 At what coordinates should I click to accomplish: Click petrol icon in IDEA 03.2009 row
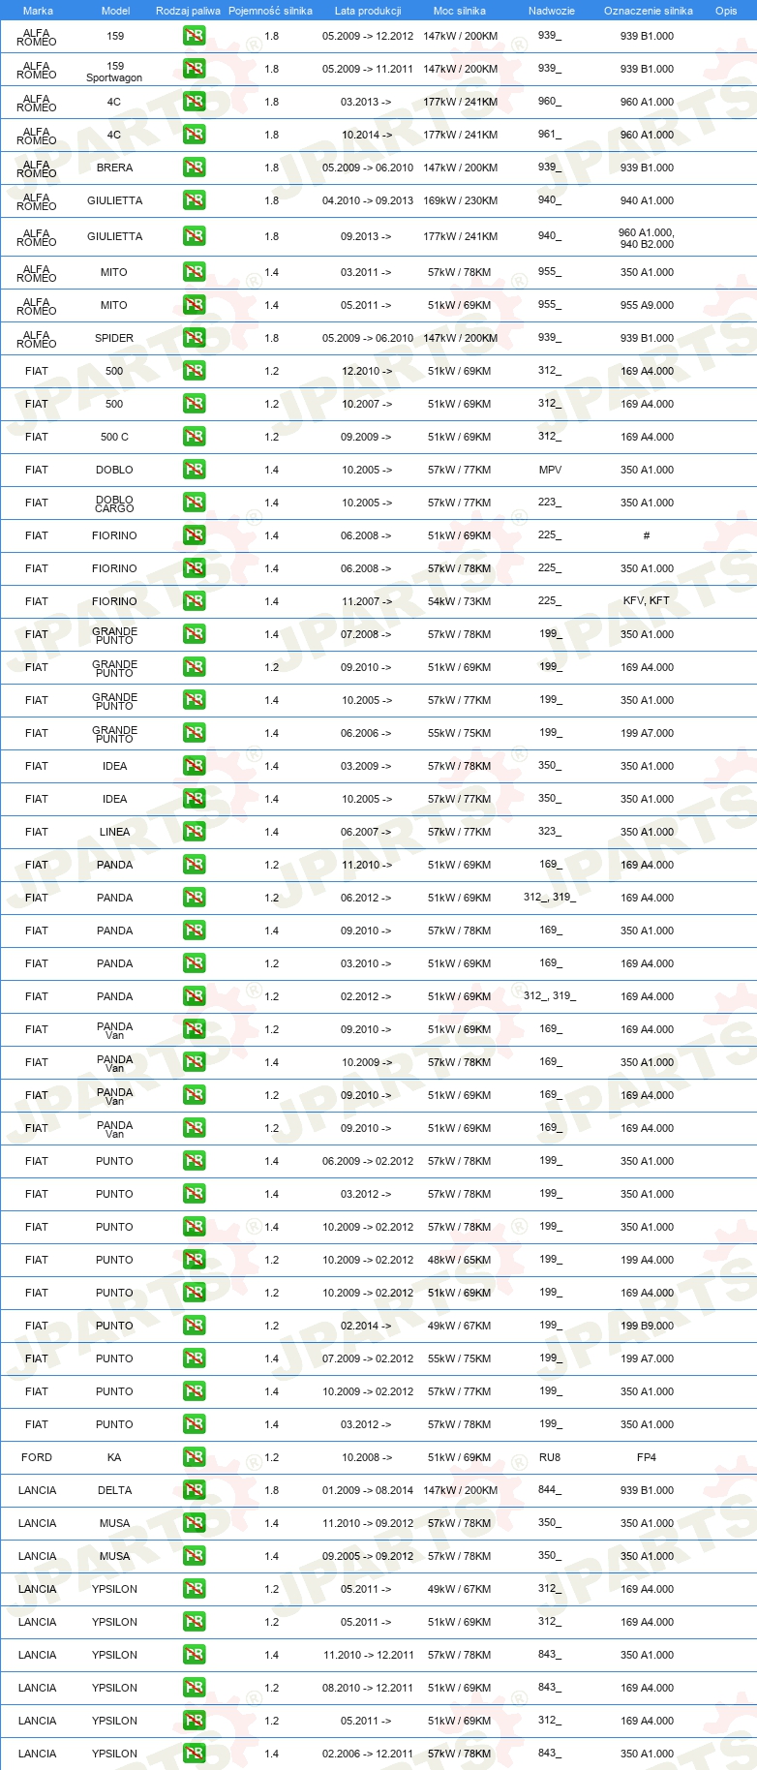[194, 766]
